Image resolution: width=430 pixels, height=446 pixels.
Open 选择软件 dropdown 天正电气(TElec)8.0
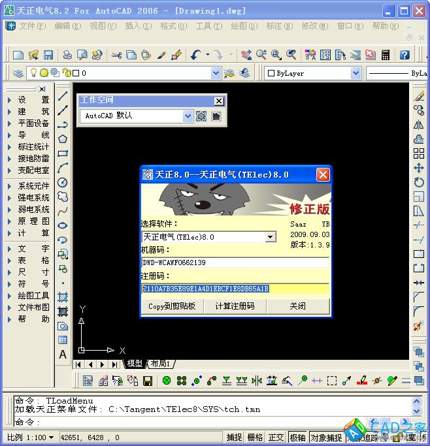point(271,236)
